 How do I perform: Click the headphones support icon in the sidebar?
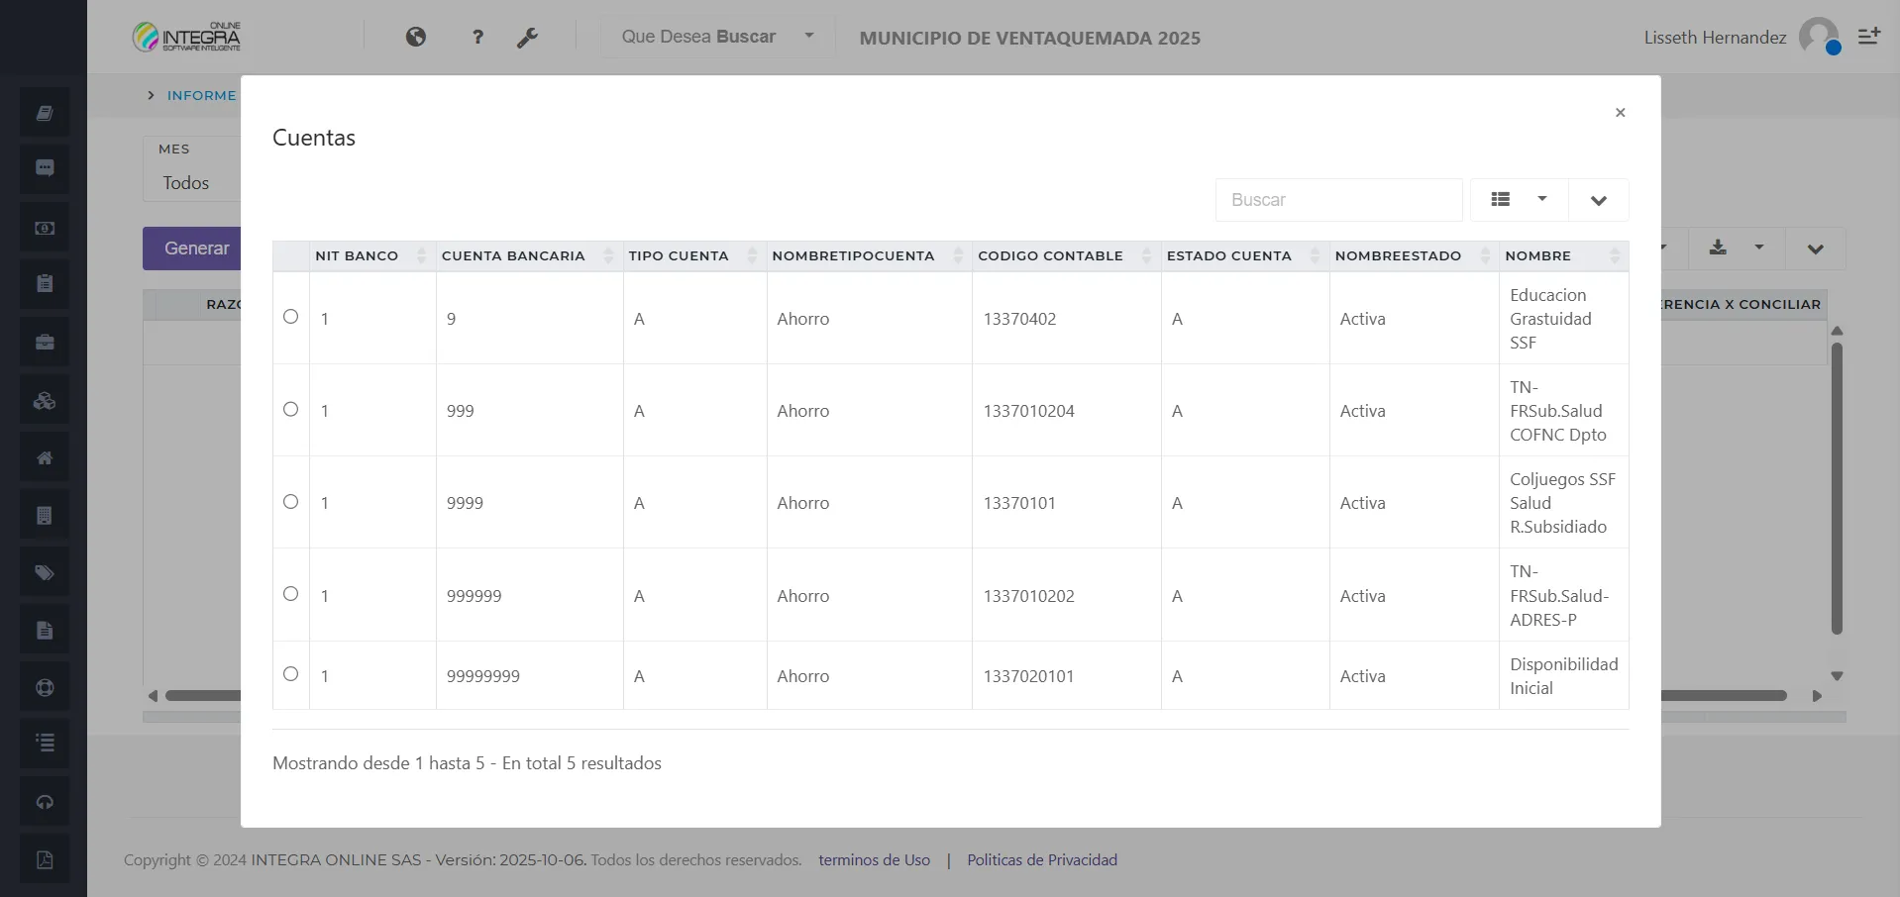[x=44, y=801]
